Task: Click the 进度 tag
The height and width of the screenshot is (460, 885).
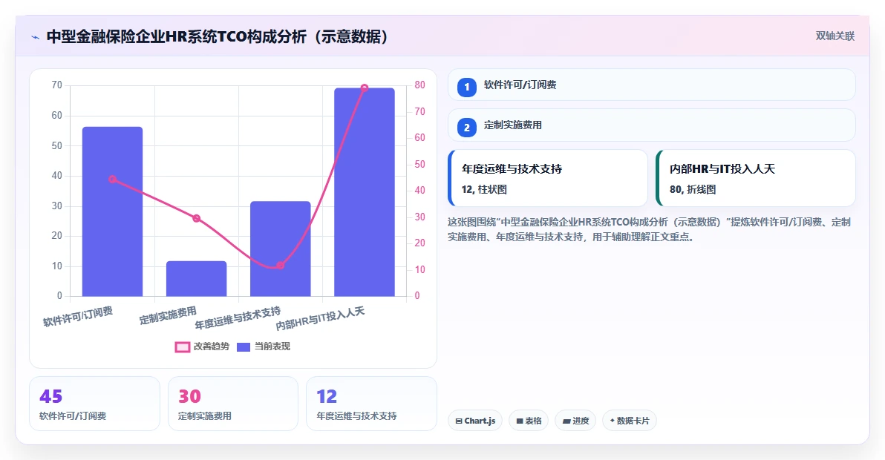Action: click(575, 421)
